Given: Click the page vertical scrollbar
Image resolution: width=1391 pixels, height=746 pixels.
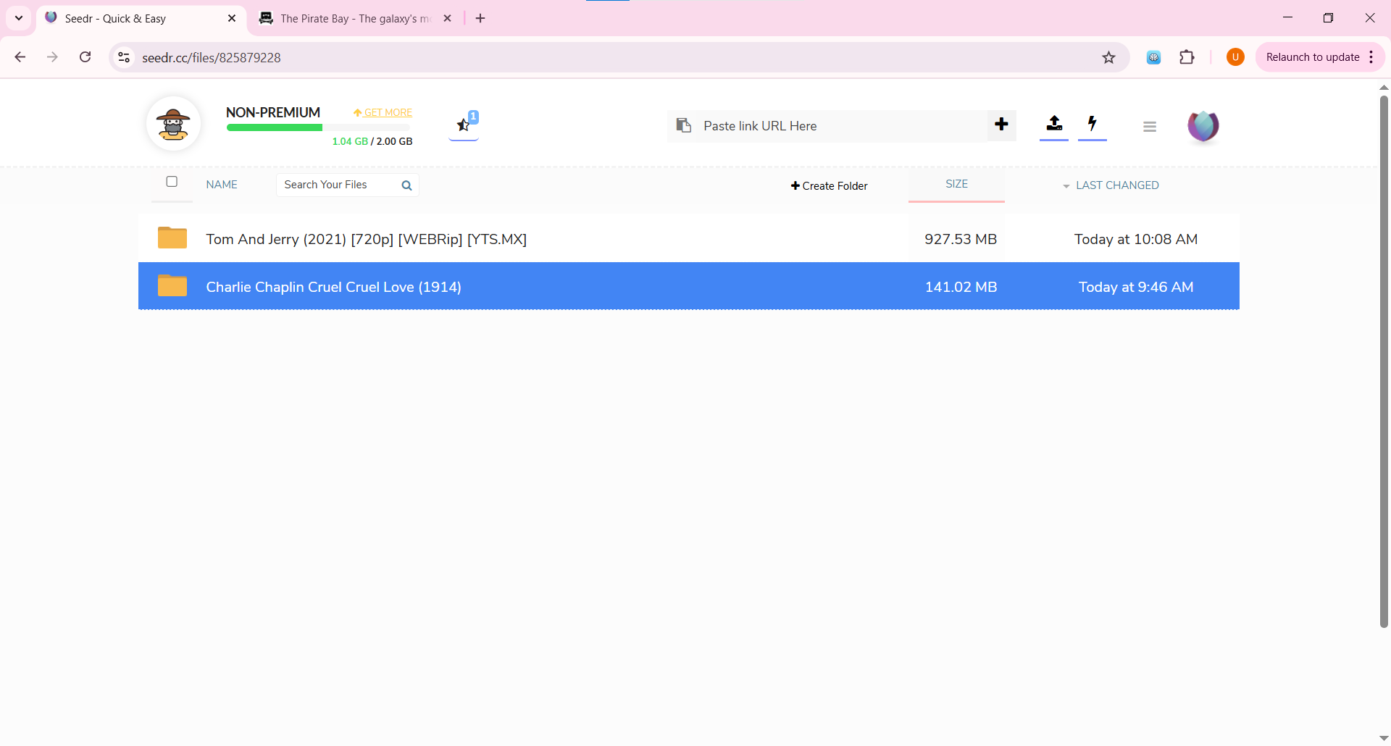Looking at the screenshot, I should point(1384,361).
